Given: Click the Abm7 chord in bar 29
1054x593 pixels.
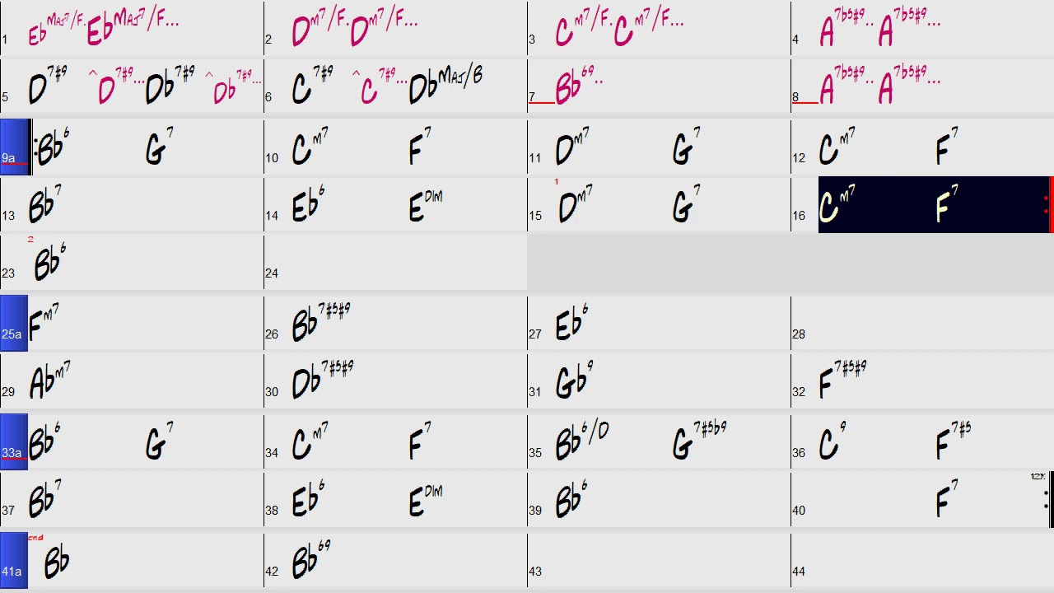Looking at the screenshot, I should 49,381.
